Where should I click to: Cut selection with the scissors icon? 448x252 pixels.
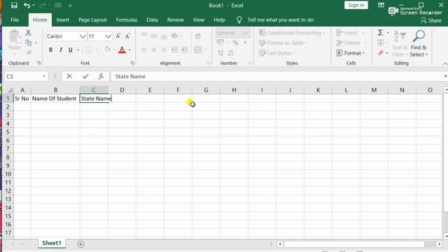click(x=28, y=33)
